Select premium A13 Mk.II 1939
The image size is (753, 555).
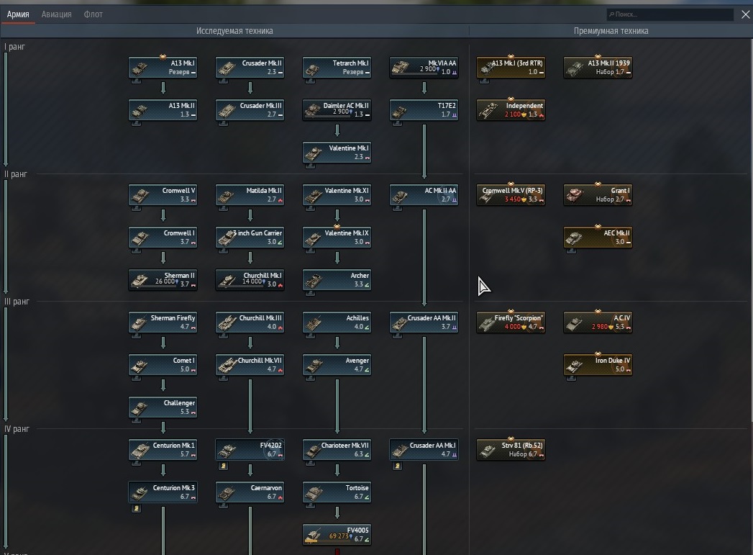pyautogui.click(x=598, y=68)
